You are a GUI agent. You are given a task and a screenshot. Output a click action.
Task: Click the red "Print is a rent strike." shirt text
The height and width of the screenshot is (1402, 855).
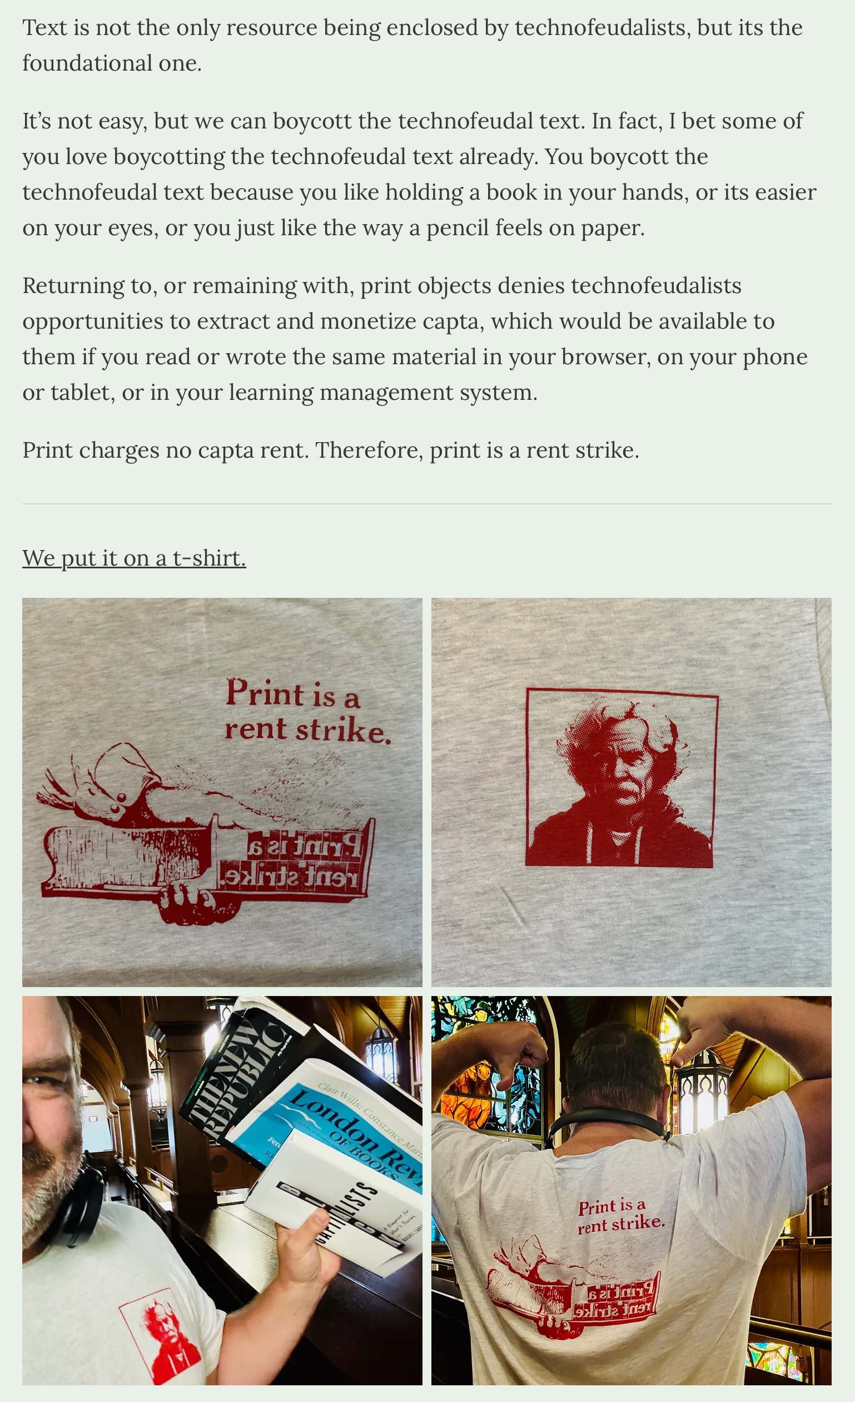(x=307, y=711)
